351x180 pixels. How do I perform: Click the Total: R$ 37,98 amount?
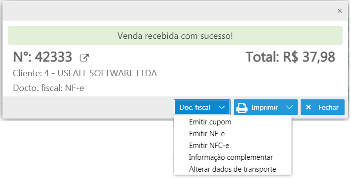[x=290, y=57]
